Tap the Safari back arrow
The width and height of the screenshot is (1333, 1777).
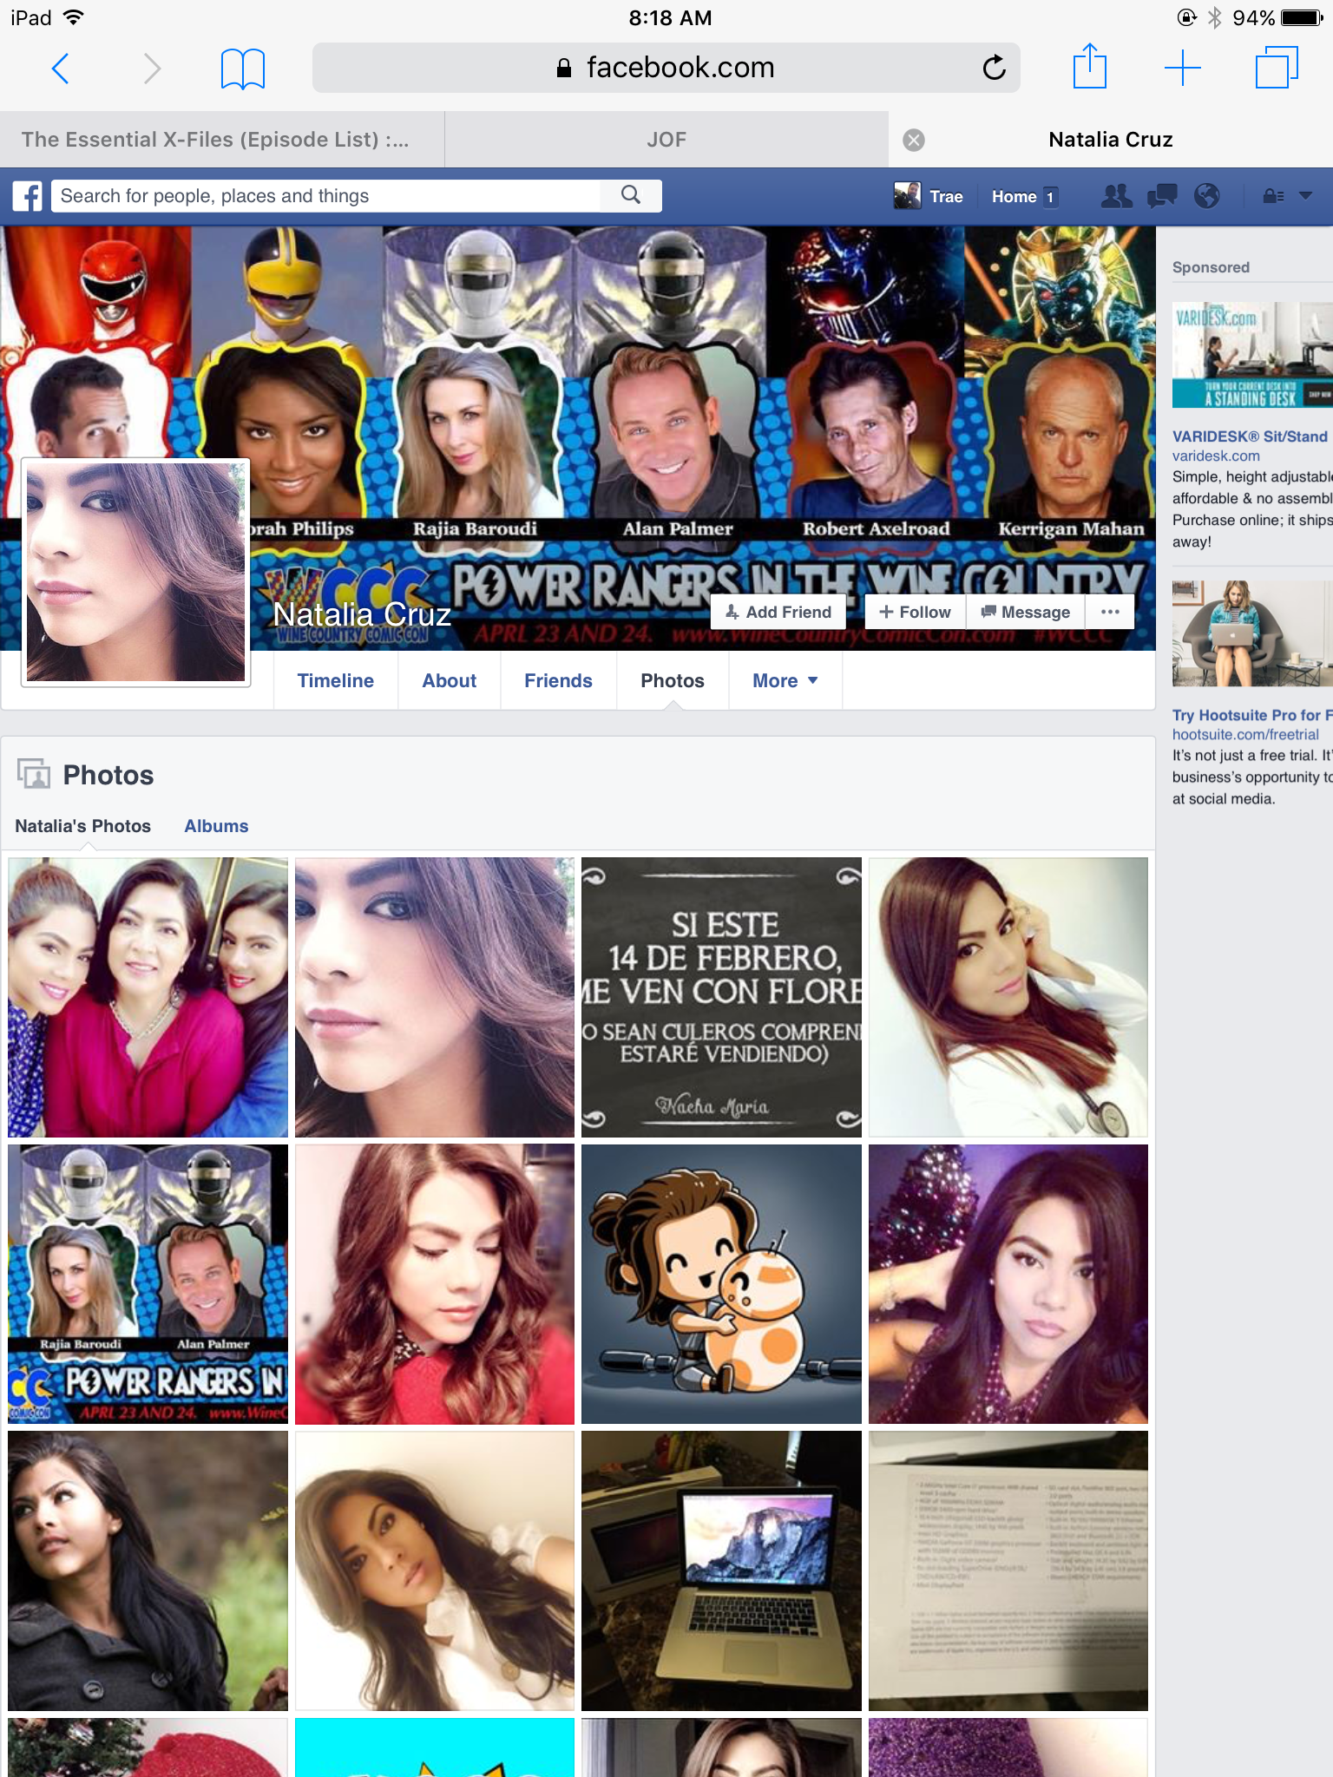pos(61,68)
